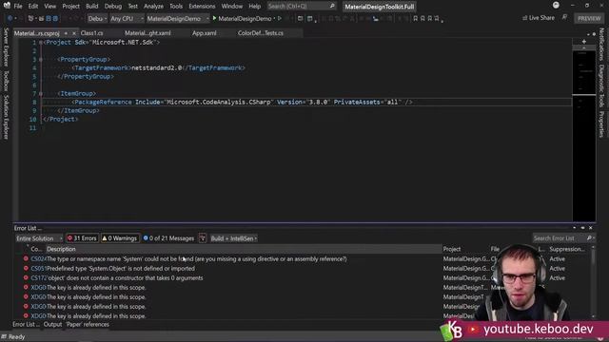Toggle the 0 of 21 Messages filter
Viewport: 609px width, 342px height.
(168, 238)
